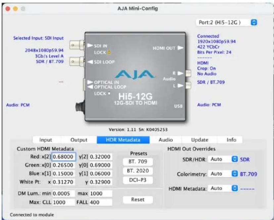Image resolution: width=274 pixels, height=220 pixels.
Task: Click the '422 YCbCr' output text
Action: pos(208,47)
